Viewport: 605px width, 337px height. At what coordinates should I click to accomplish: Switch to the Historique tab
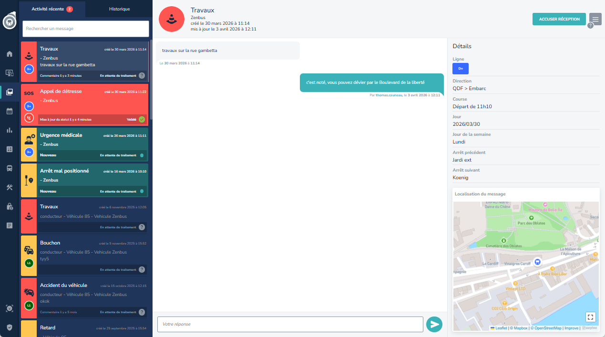click(x=119, y=9)
